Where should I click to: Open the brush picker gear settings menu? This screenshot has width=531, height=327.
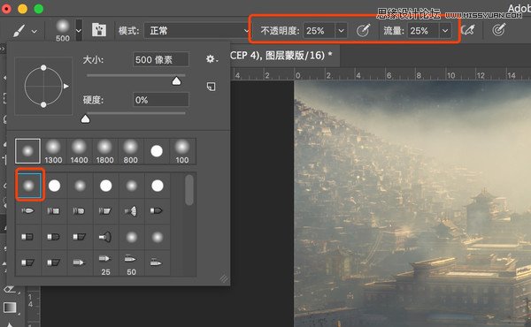click(x=212, y=59)
